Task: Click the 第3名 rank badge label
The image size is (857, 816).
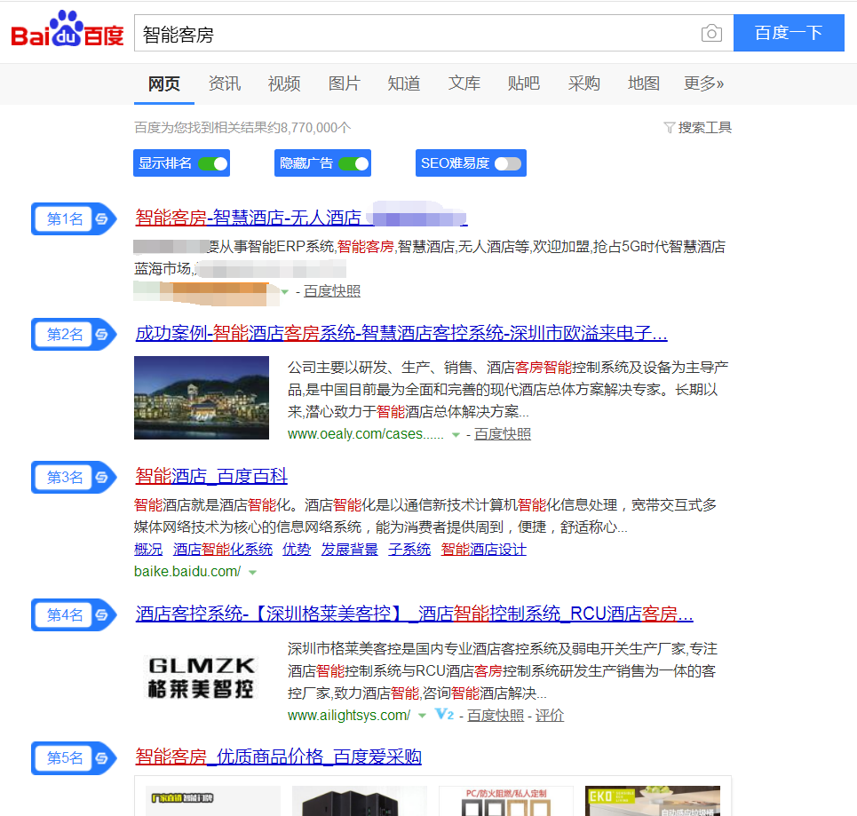Action: [x=65, y=477]
